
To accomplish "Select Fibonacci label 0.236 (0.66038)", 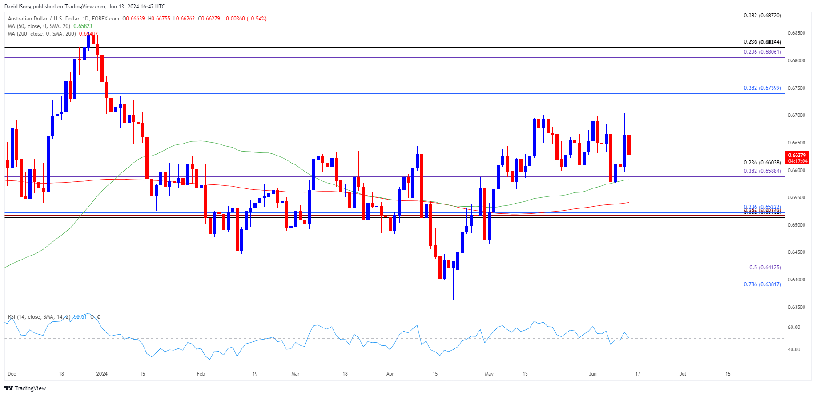I will 762,163.
